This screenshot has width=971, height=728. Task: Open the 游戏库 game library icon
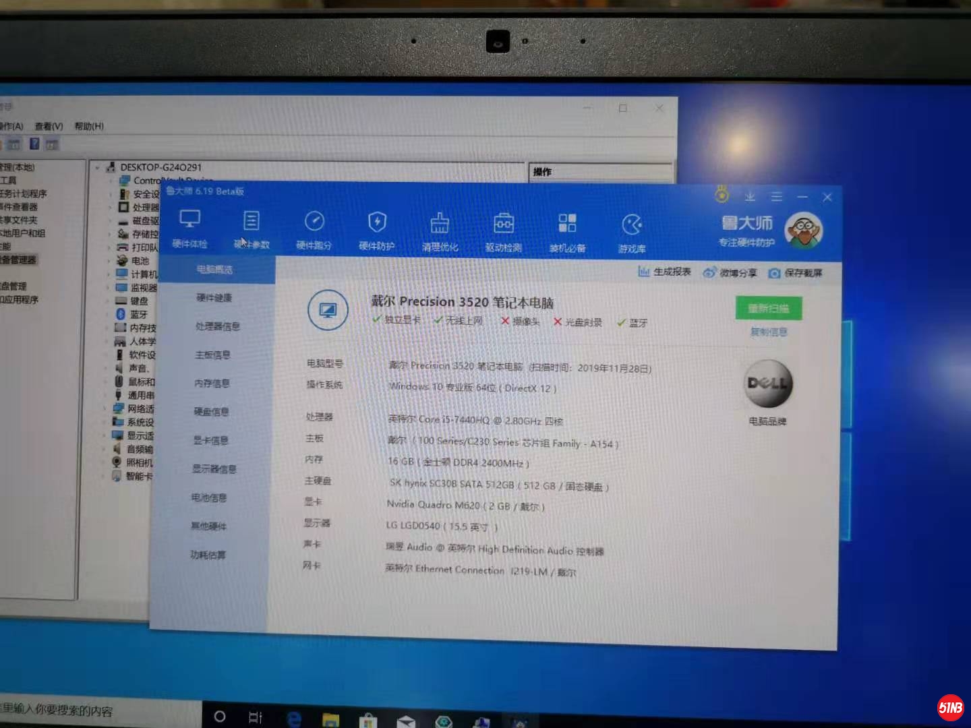click(632, 226)
